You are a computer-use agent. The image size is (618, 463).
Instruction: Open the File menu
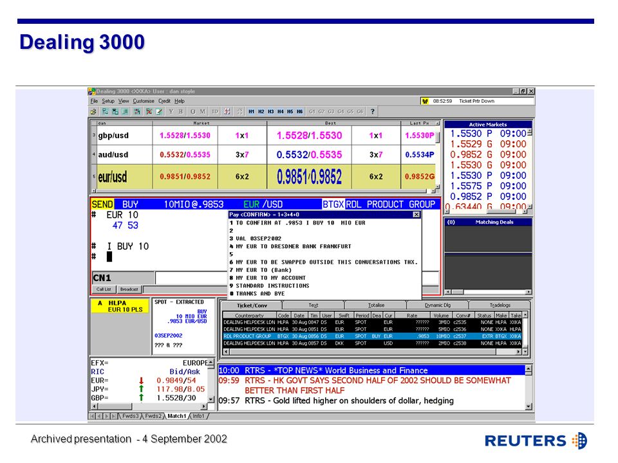click(x=94, y=101)
